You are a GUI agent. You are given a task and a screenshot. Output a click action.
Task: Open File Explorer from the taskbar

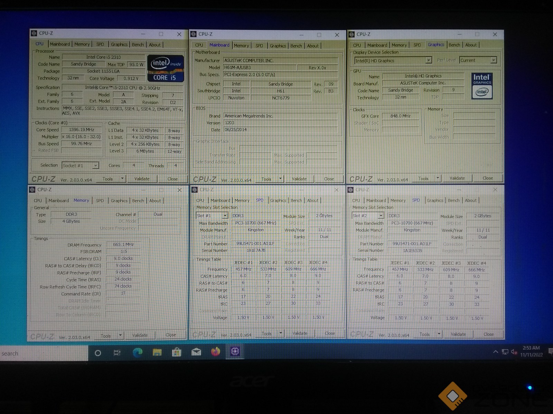tap(157, 352)
